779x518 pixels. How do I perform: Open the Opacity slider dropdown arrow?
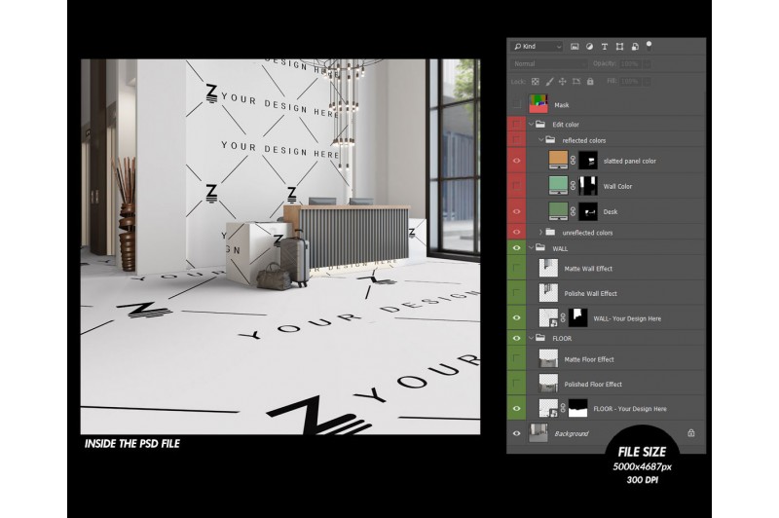[647, 63]
